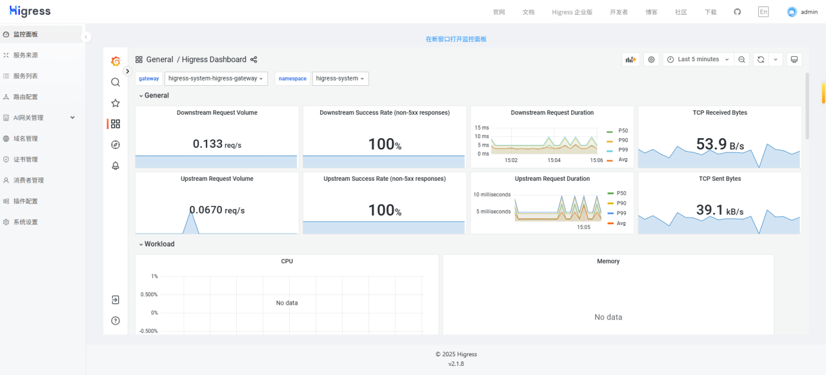
Task: Click the Memory panel title
Action: click(609, 261)
